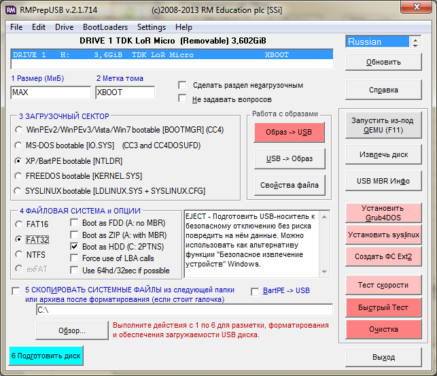Click Установить syslinux button
The height and width of the screenshot is (376, 437).
click(x=383, y=235)
